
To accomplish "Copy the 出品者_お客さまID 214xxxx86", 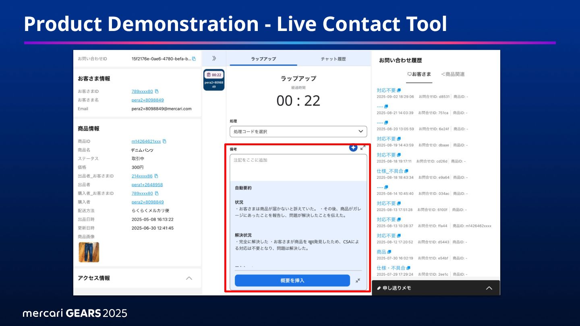I will 156,176.
